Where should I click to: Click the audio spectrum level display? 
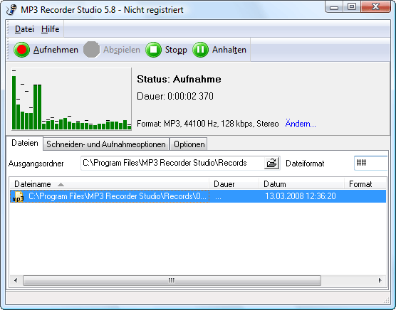point(71,99)
